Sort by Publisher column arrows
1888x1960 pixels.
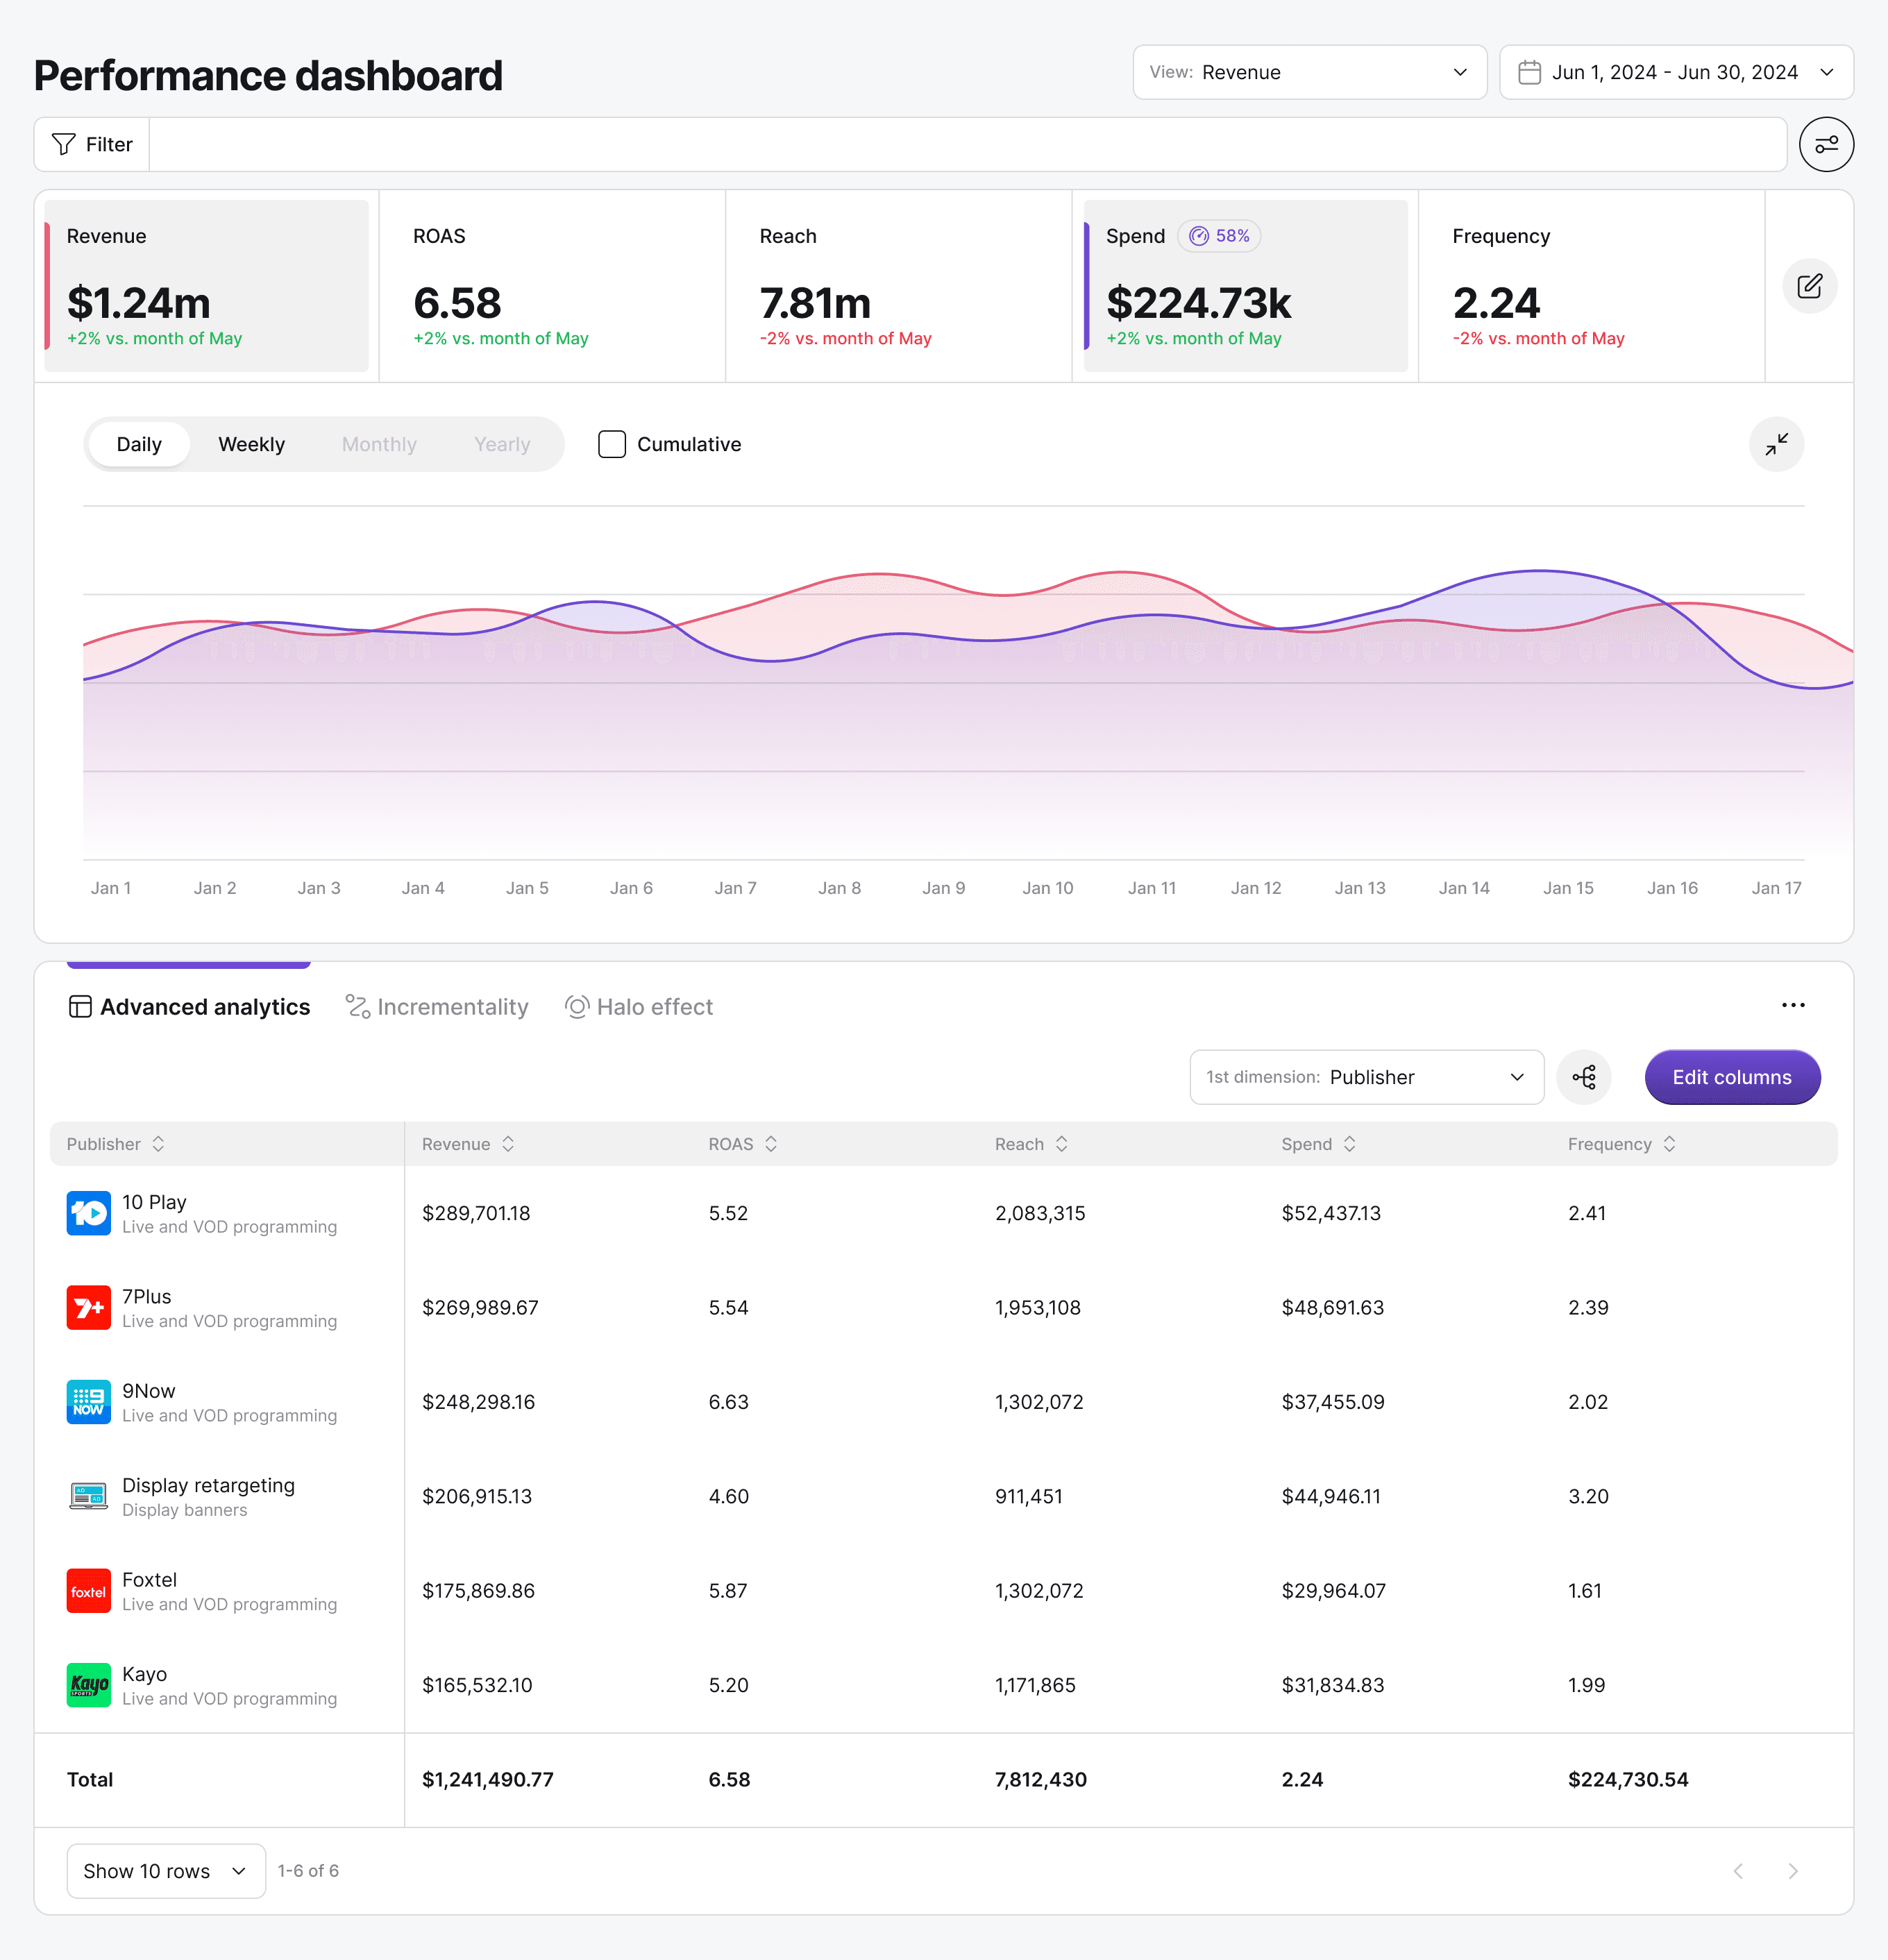pos(158,1144)
